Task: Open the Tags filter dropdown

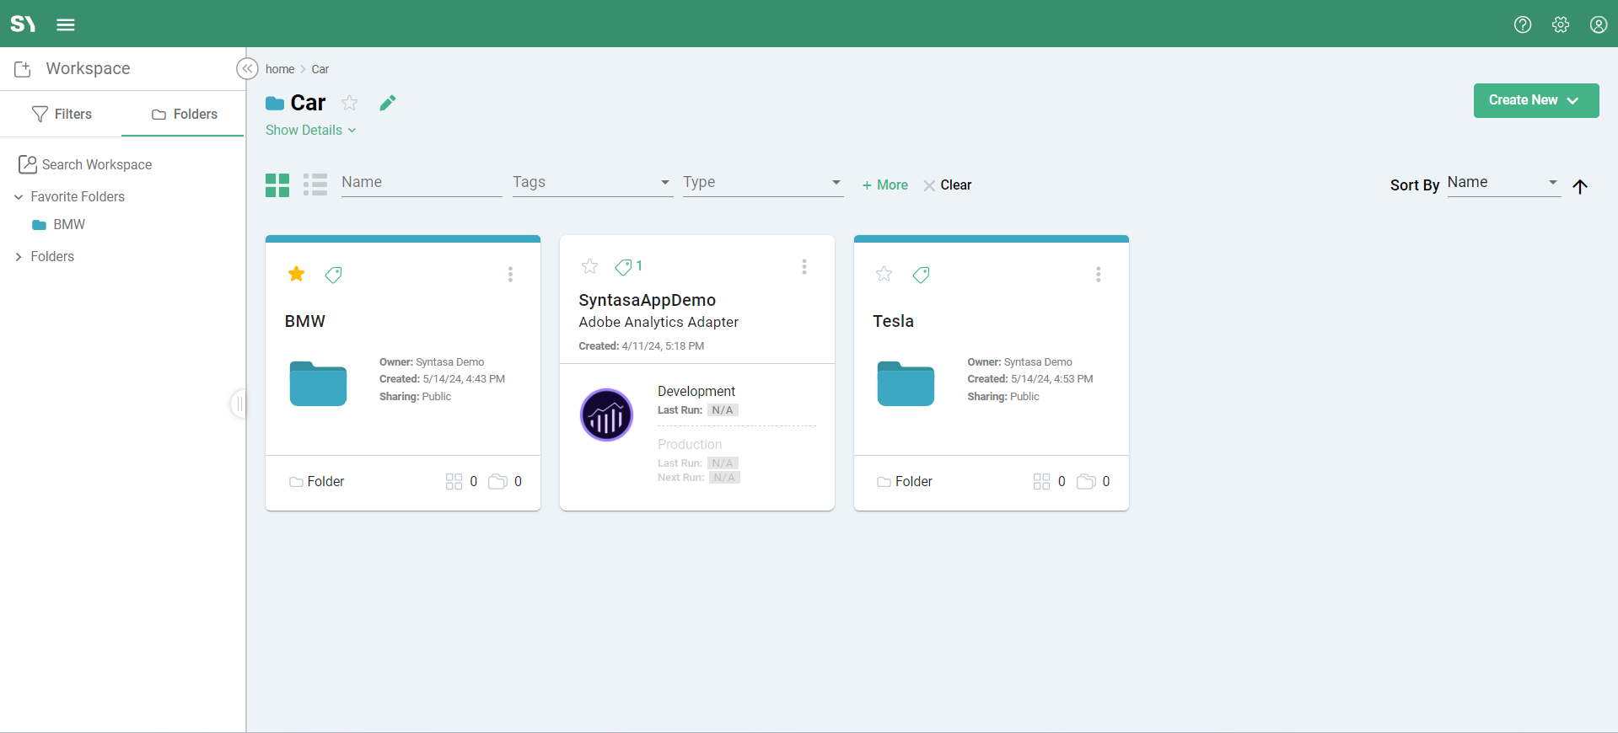Action: (592, 183)
